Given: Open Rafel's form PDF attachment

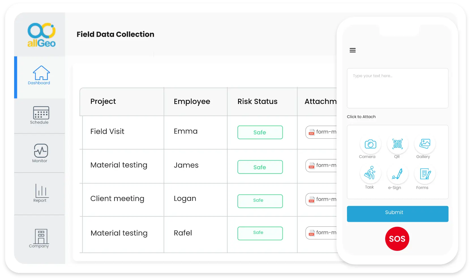Looking at the screenshot, I should click(321, 233).
